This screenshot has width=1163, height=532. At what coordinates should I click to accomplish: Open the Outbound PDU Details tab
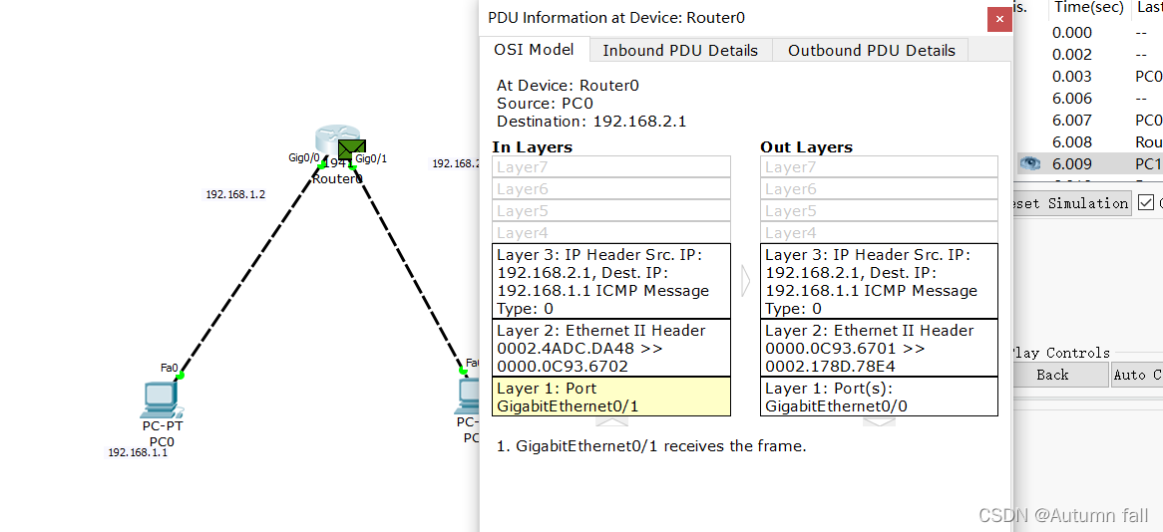pyautogui.click(x=871, y=51)
